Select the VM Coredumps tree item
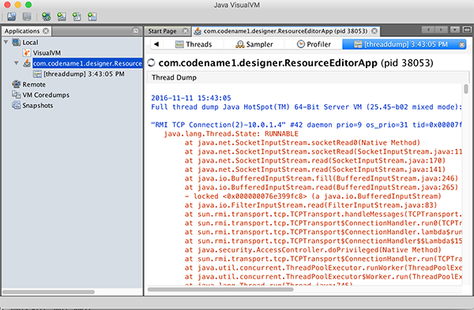This screenshot has height=310, width=474. pos(46,95)
